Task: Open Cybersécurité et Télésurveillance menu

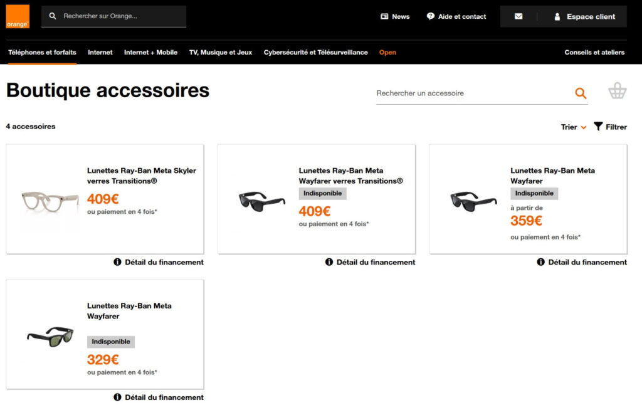Action: pyautogui.click(x=316, y=53)
